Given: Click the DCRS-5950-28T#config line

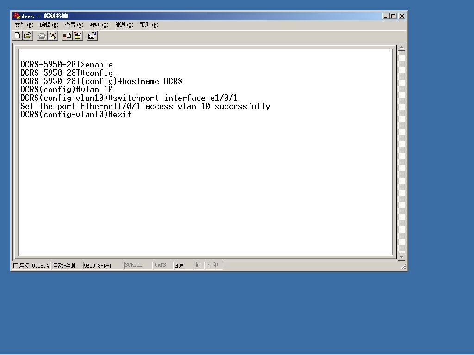Looking at the screenshot, I should [x=67, y=73].
